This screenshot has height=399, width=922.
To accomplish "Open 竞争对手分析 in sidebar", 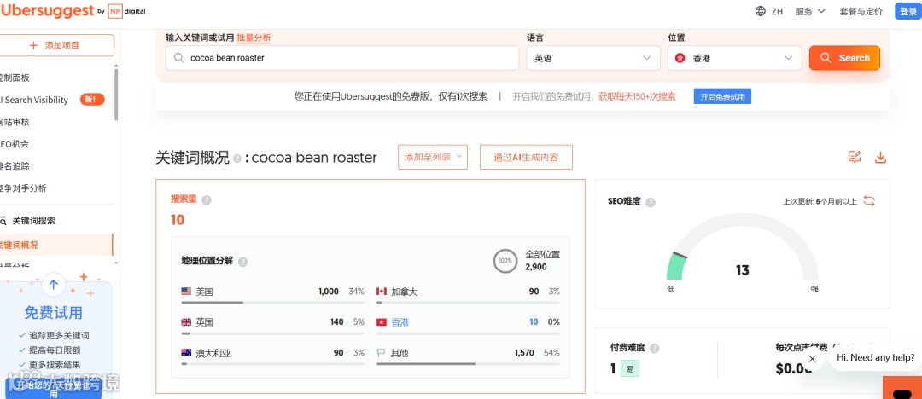I will pos(24,188).
